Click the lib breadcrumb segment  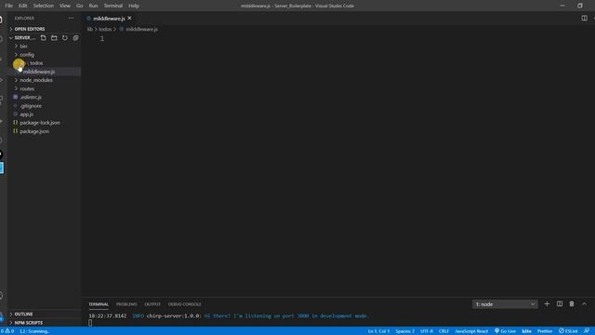90,29
